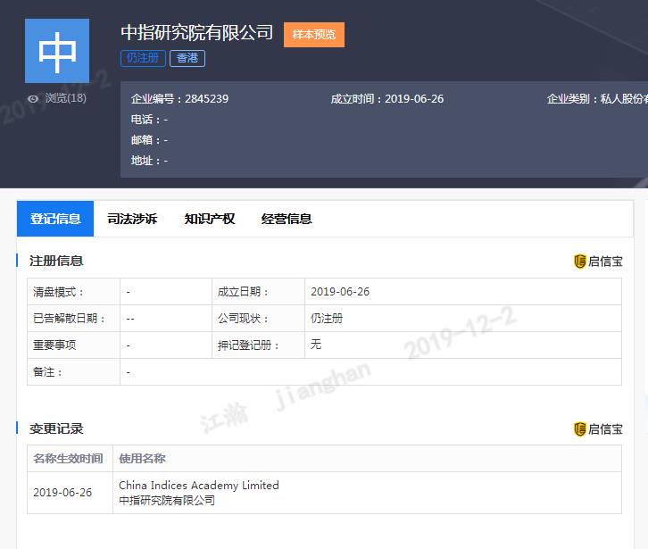Click the 仍注册 status tag in header
Viewport: 648px width, 549px height.
click(143, 58)
